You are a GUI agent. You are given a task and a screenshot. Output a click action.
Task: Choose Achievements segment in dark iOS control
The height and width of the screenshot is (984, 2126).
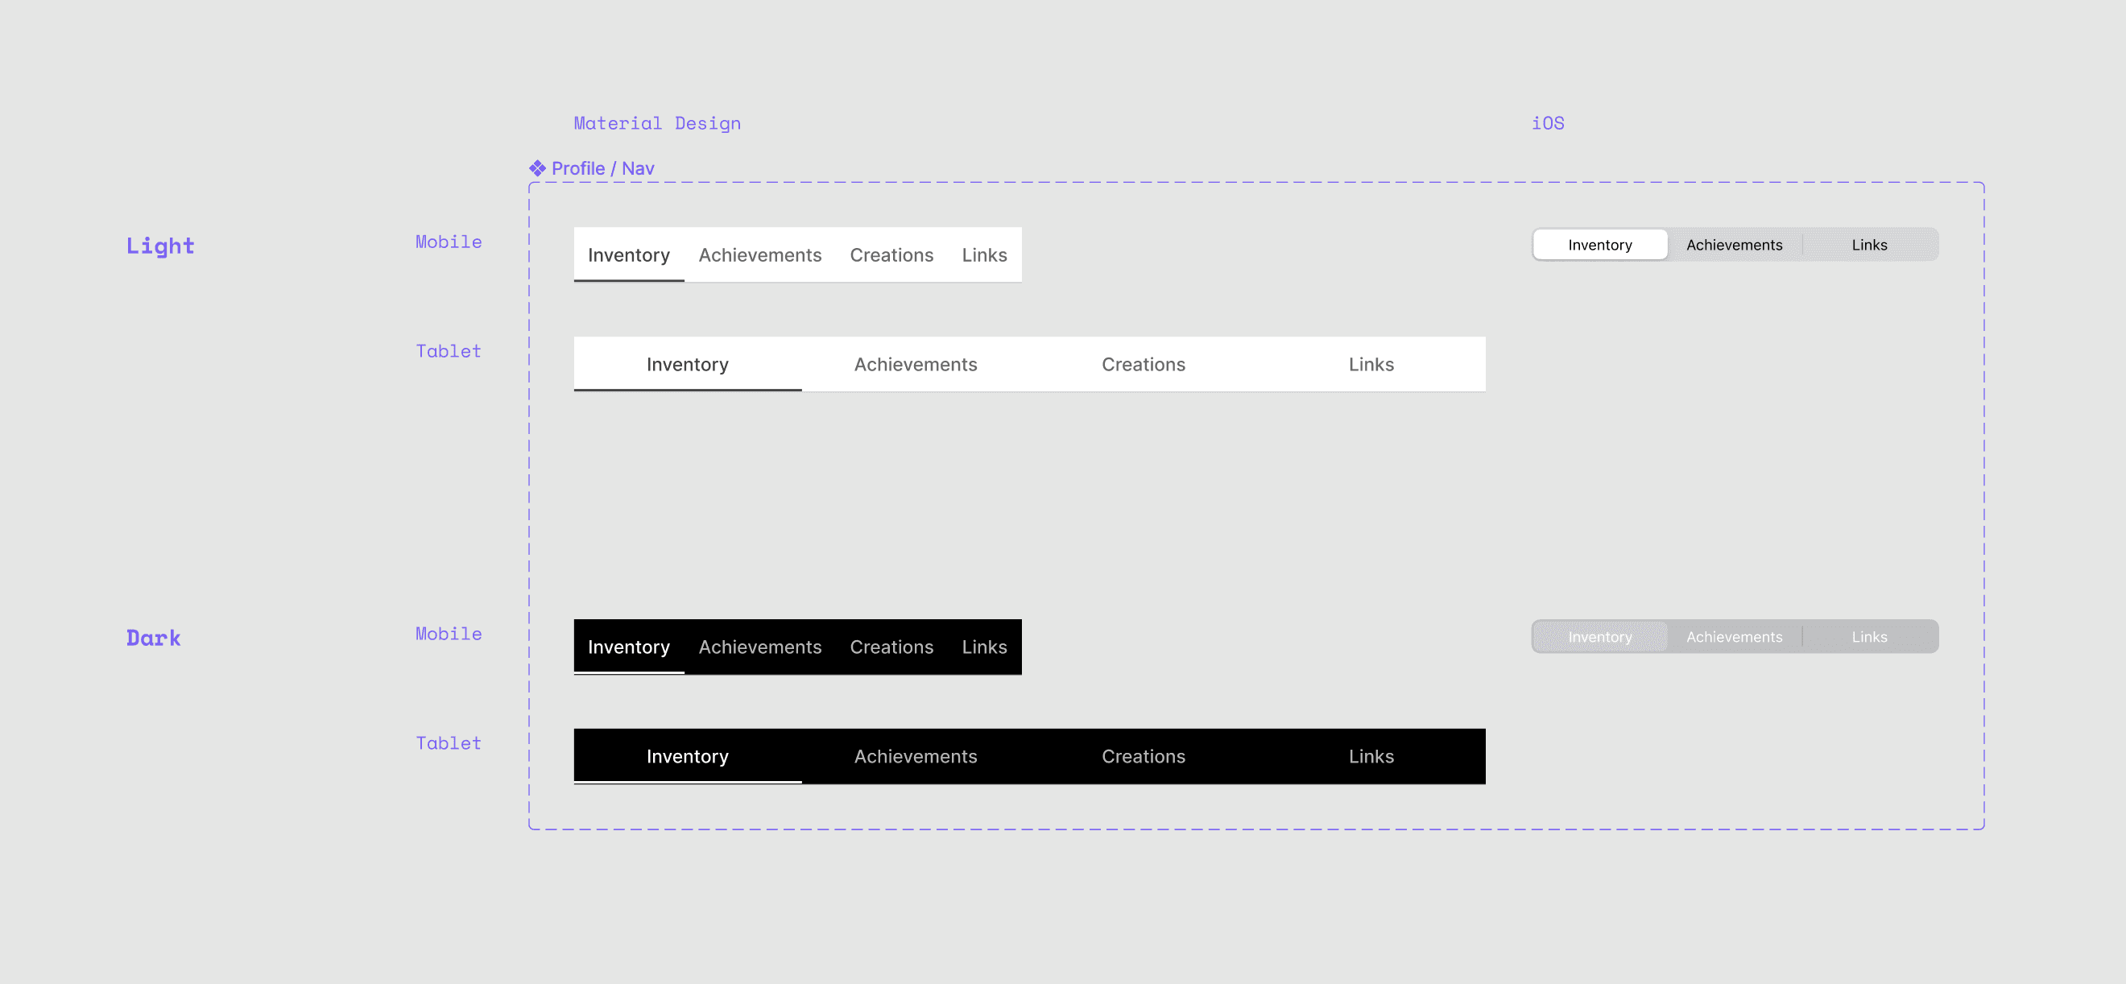[1733, 637]
